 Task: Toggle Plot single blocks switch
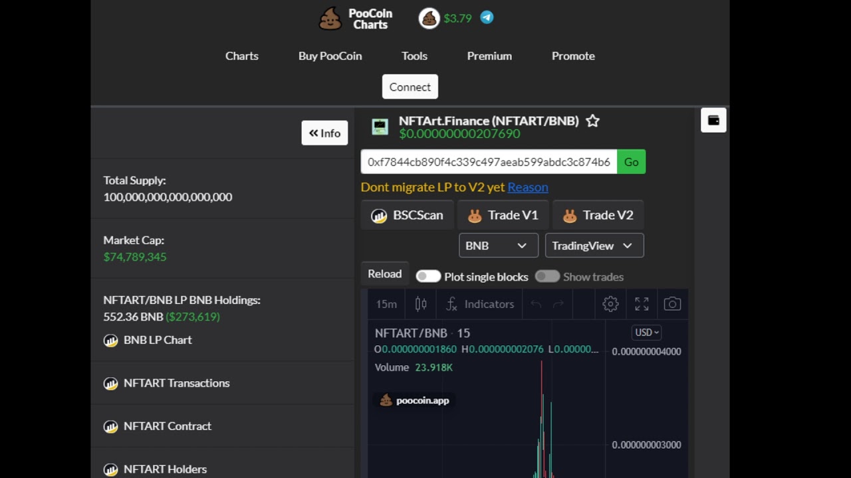pyautogui.click(x=428, y=276)
